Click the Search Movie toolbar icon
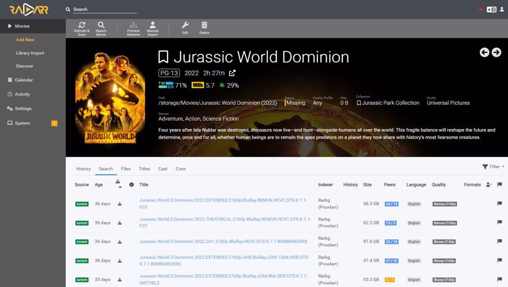The width and height of the screenshot is (508, 287). coord(101,28)
